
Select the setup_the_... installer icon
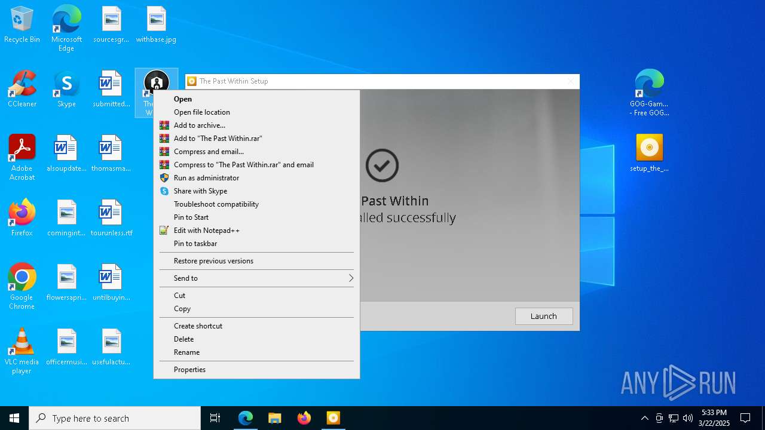tap(650, 154)
